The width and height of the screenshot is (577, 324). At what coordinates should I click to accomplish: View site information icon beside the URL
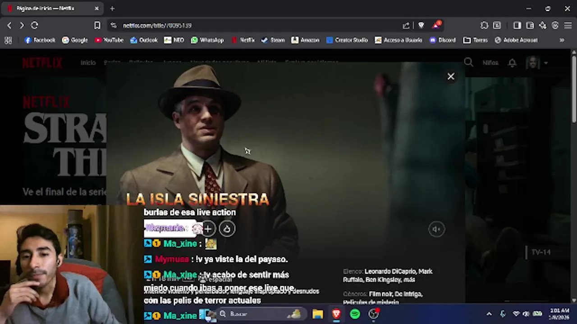tap(113, 26)
